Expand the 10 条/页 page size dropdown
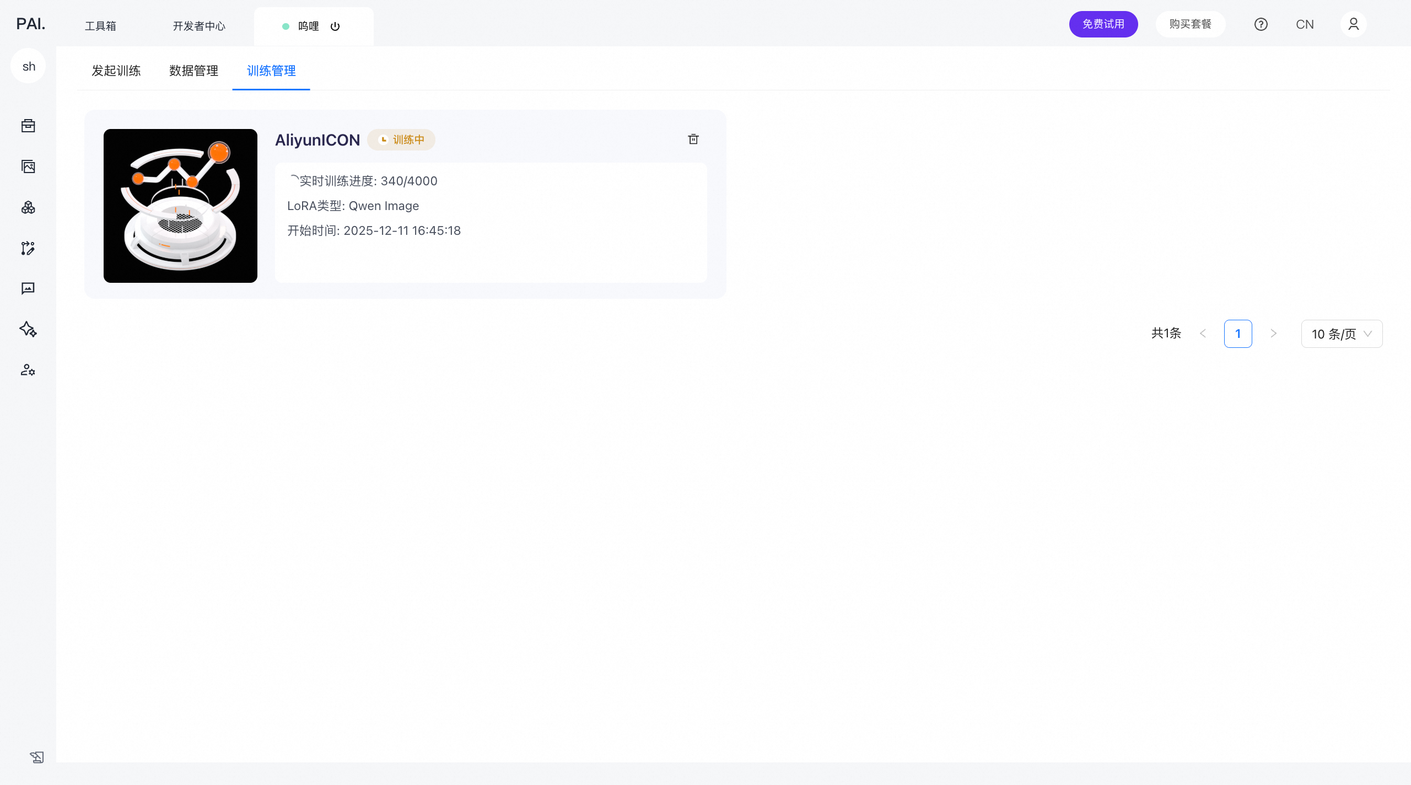Viewport: 1411px width, 785px height. point(1341,334)
